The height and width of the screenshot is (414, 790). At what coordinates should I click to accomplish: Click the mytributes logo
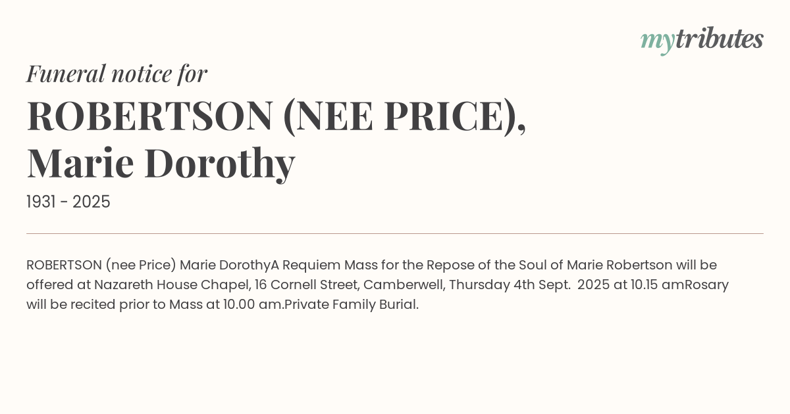701,39
